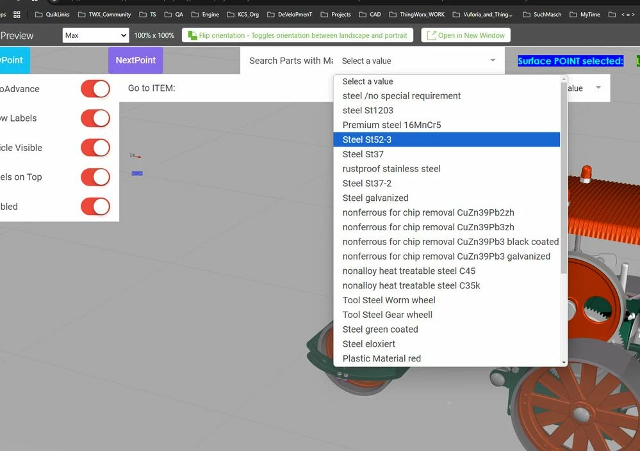Viewport: 640px width, 451px height.
Task: Open the Engine bookmark folder
Action: [x=205, y=15]
